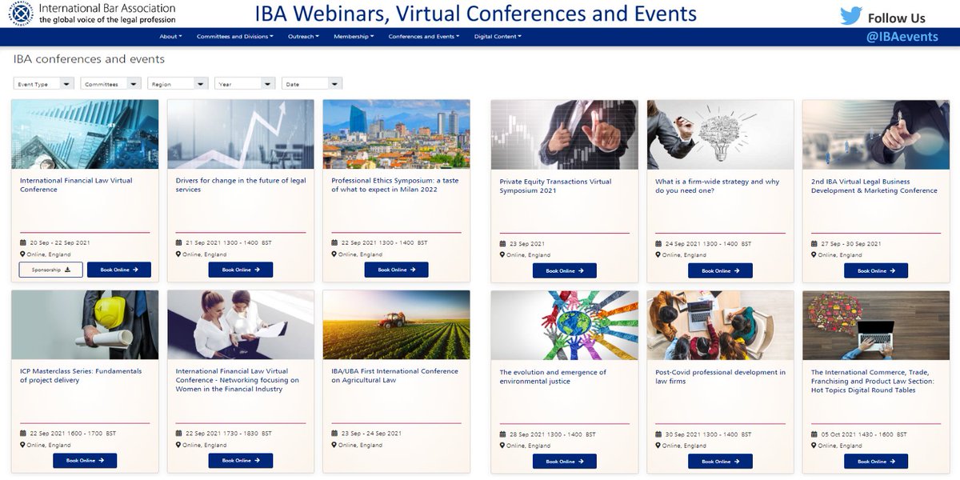Click the rising chart arrow thumbnail
The image size is (960, 480).
tap(241, 134)
